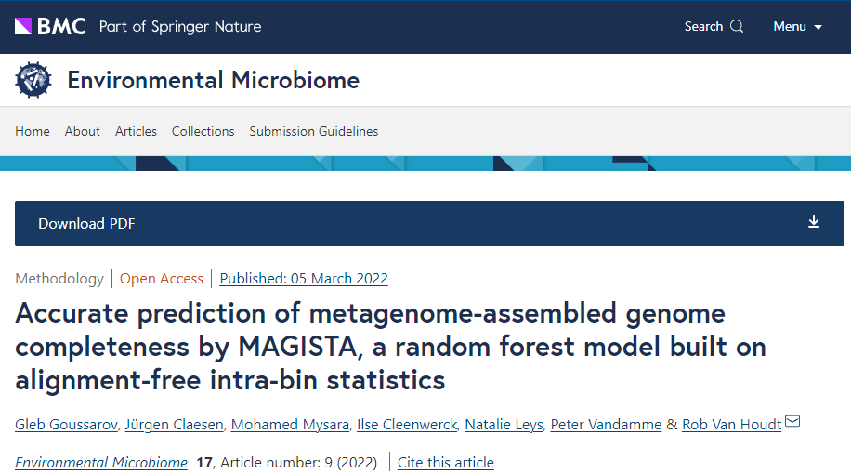The height and width of the screenshot is (474, 851).
Task: Click the email envelope icon beside Rob Van Houdt
Action: pyautogui.click(x=792, y=421)
